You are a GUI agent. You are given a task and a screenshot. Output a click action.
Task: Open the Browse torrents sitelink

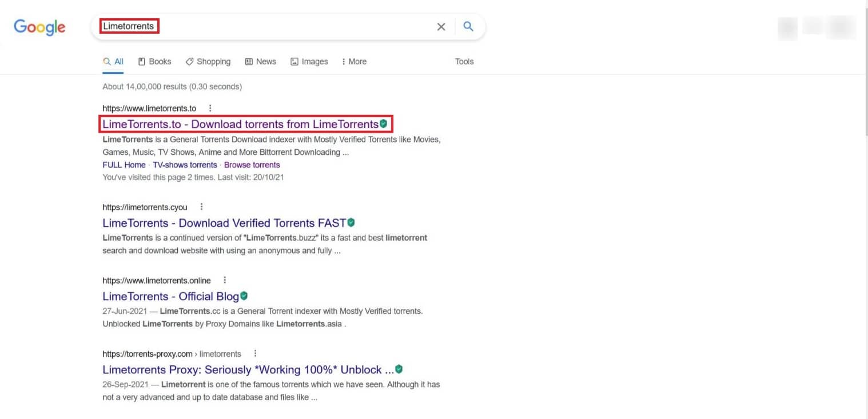click(x=252, y=165)
